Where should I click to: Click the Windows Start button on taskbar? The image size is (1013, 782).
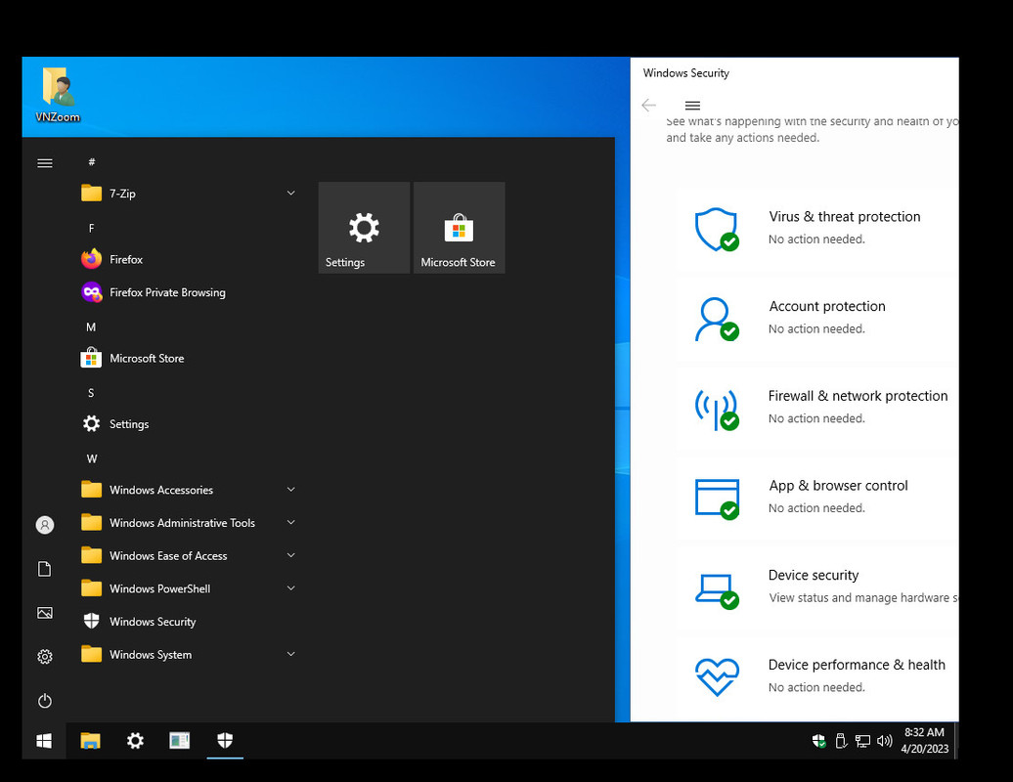pyautogui.click(x=44, y=741)
